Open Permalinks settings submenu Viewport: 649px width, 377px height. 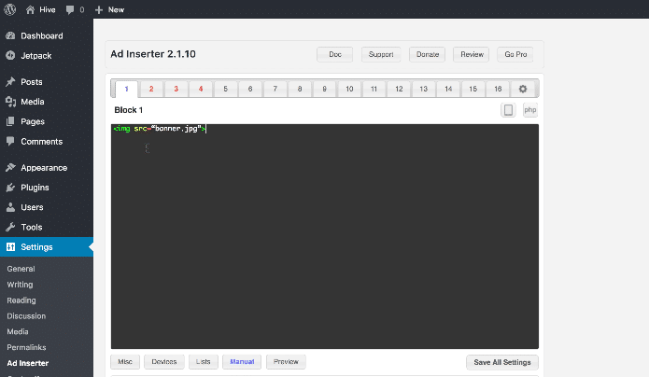point(26,348)
